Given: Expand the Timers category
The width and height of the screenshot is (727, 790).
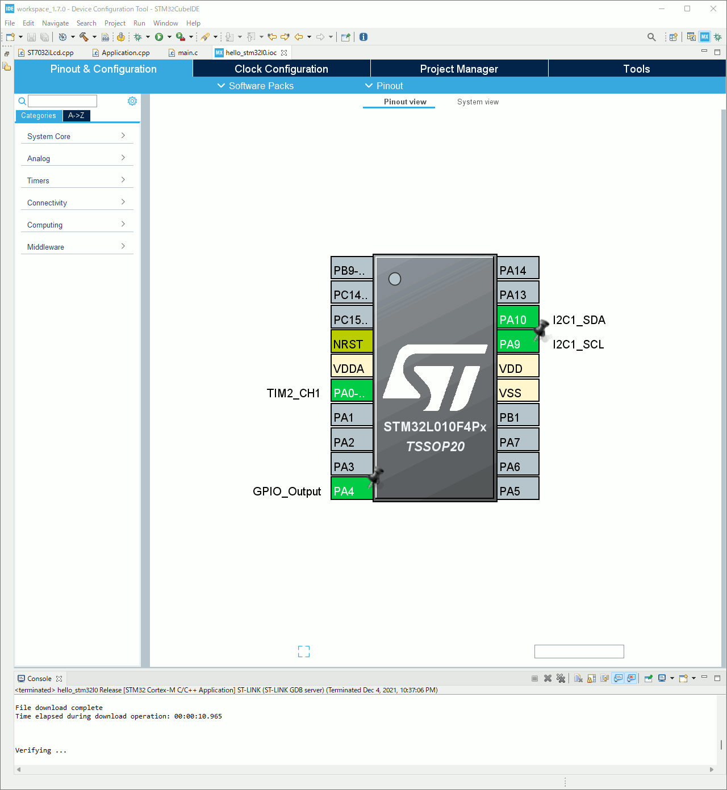Looking at the screenshot, I should click(x=77, y=180).
